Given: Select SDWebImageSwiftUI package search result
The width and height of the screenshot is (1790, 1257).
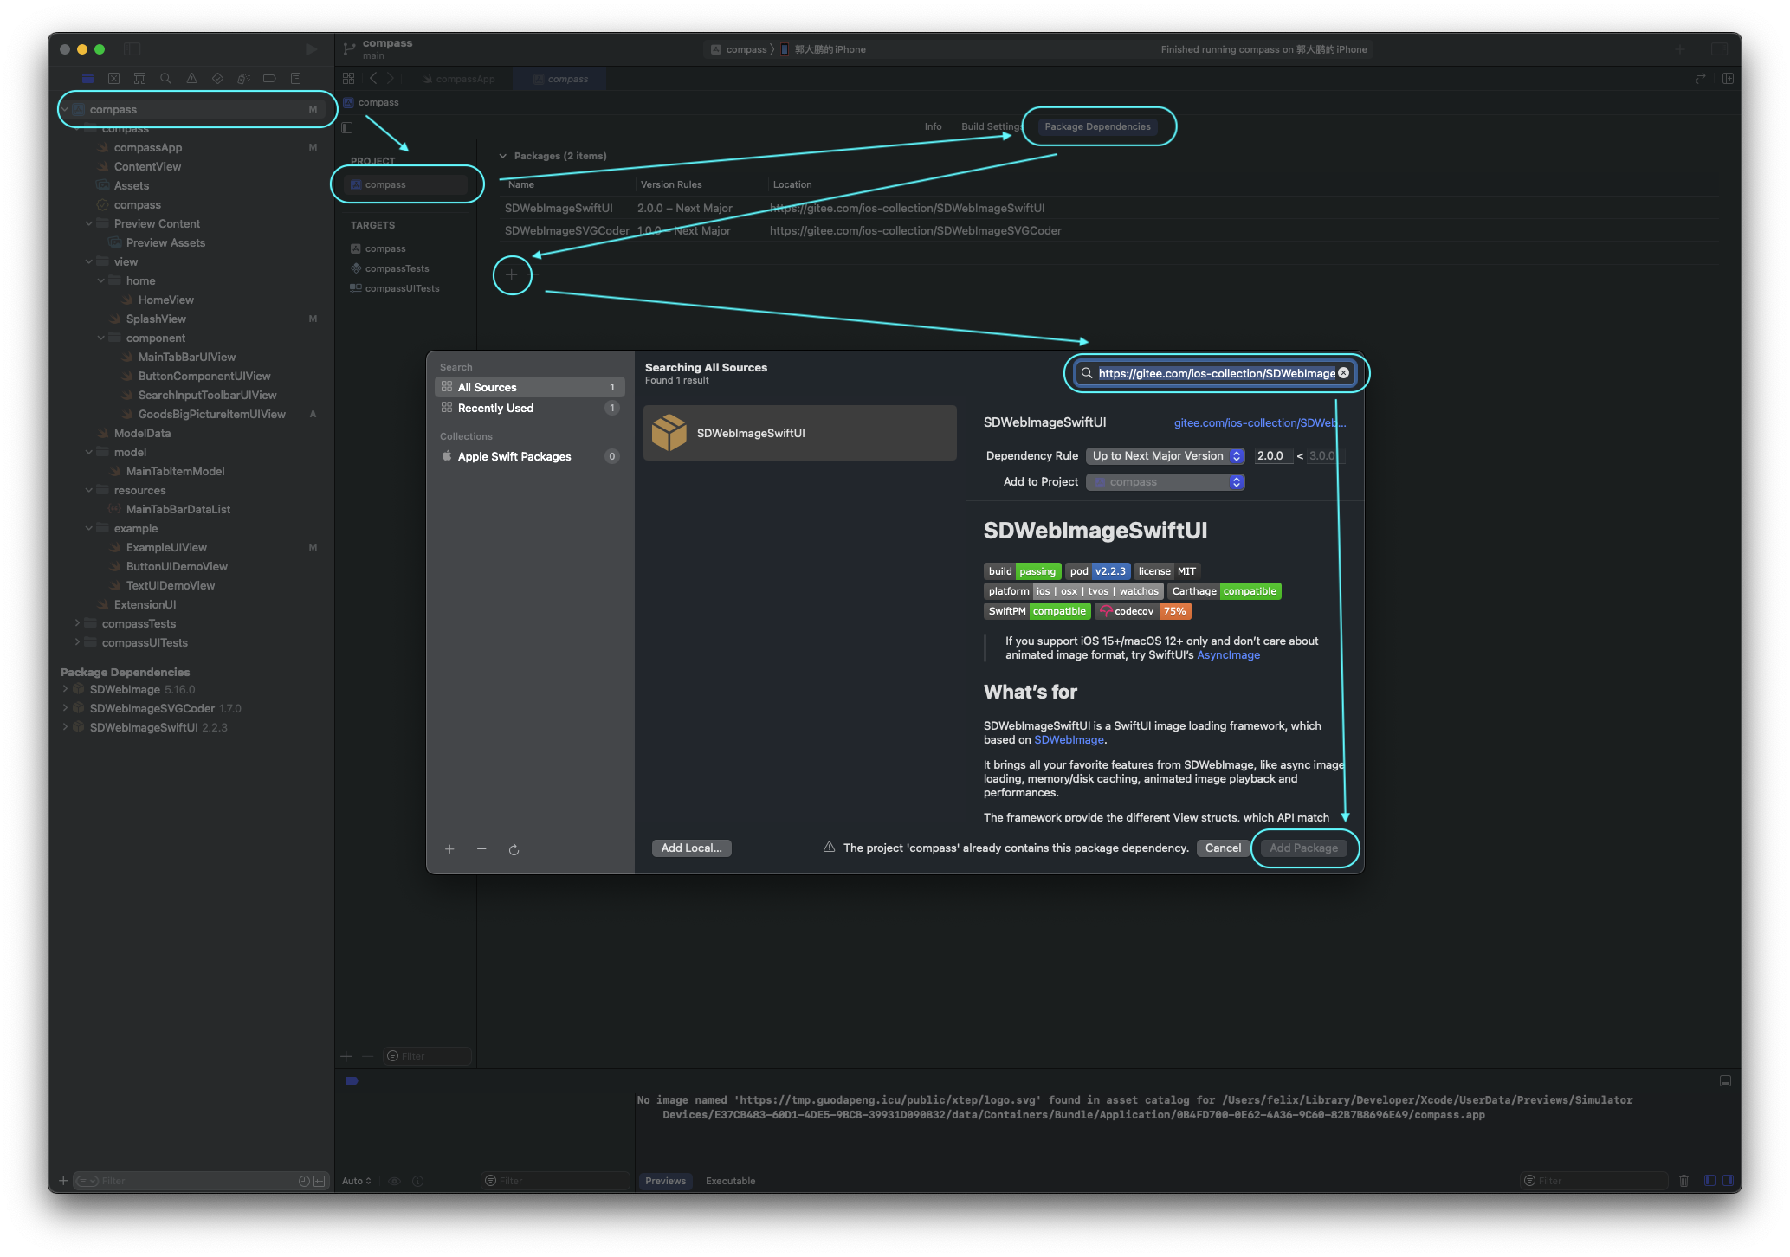Looking at the screenshot, I should pos(800,433).
